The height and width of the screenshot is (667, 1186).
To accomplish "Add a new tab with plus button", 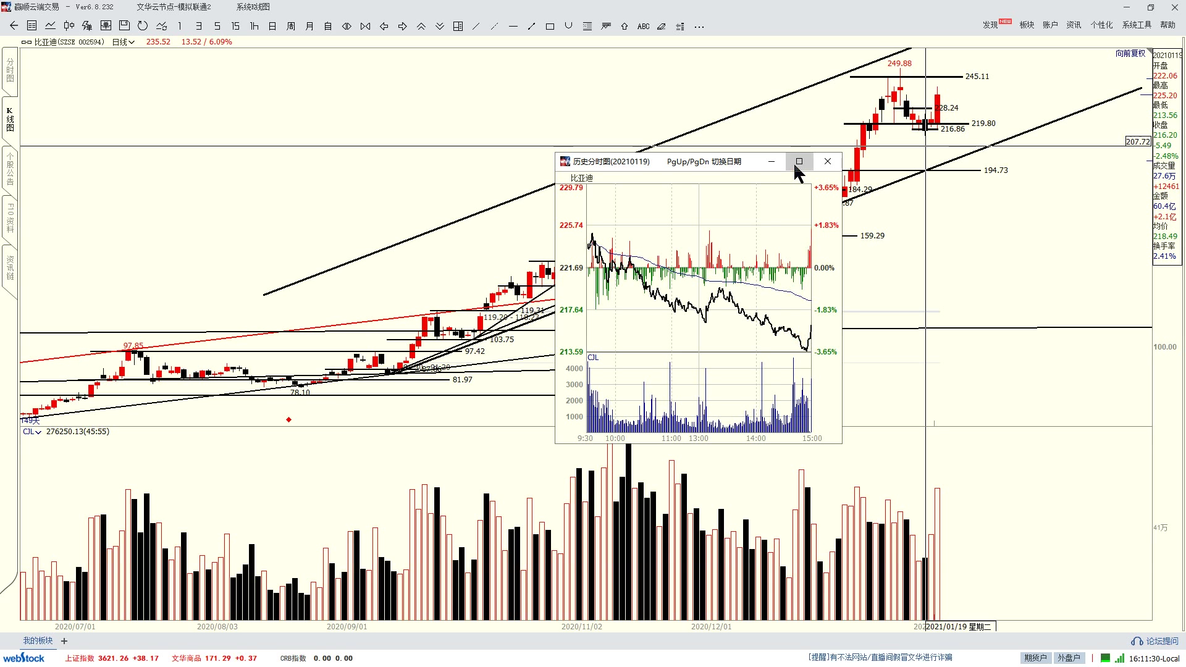I will 64,641.
